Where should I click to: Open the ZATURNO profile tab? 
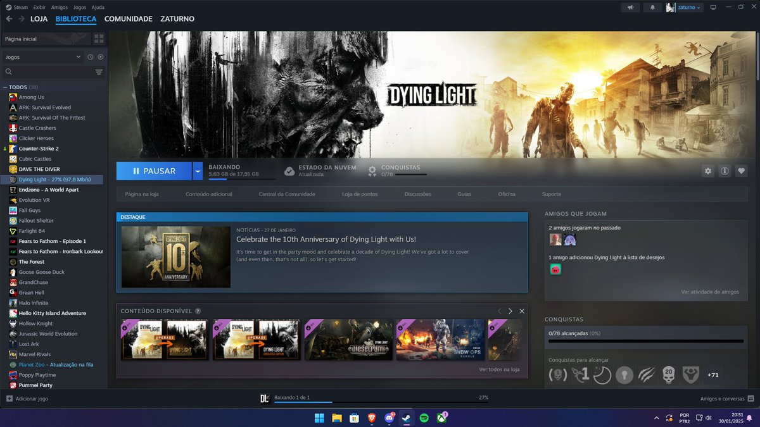177,19
